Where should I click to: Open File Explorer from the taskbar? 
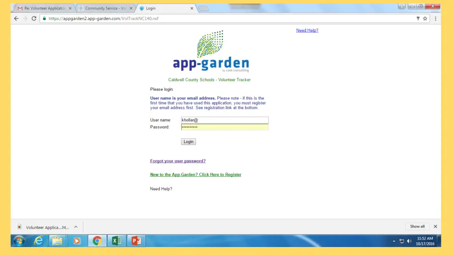pos(57,241)
